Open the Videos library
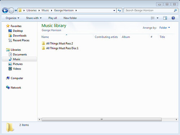This screenshot has width=180, height=135. [x=17, y=69]
